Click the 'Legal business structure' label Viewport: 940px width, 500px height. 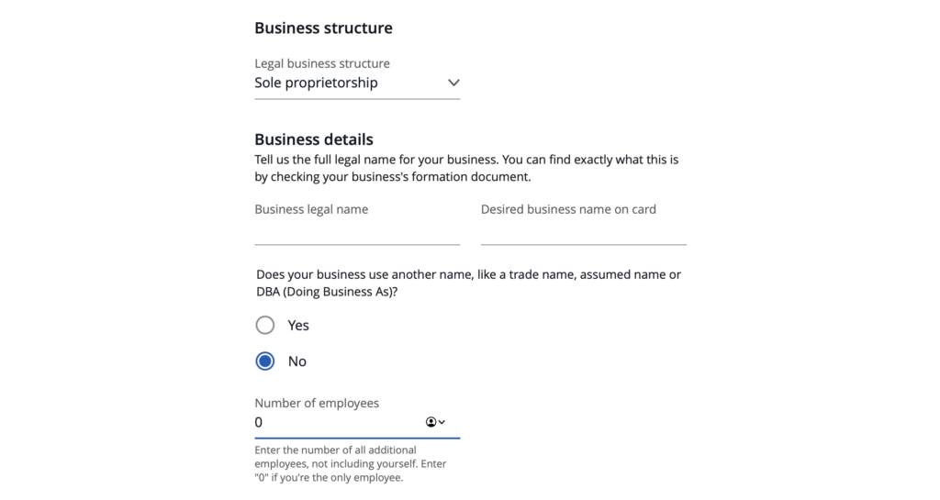pos(322,63)
